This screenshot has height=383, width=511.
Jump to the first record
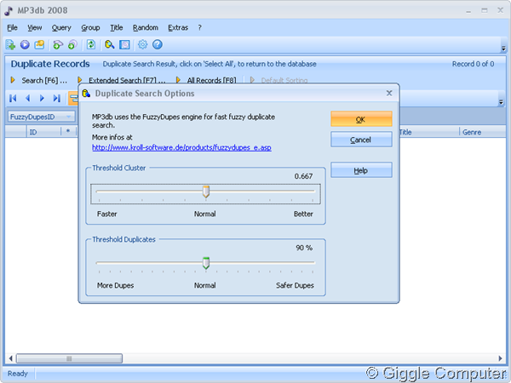point(13,98)
